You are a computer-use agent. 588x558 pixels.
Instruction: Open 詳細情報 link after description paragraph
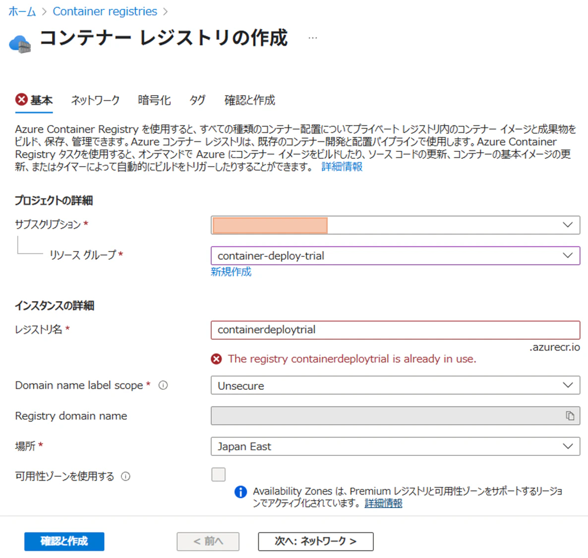[342, 167]
